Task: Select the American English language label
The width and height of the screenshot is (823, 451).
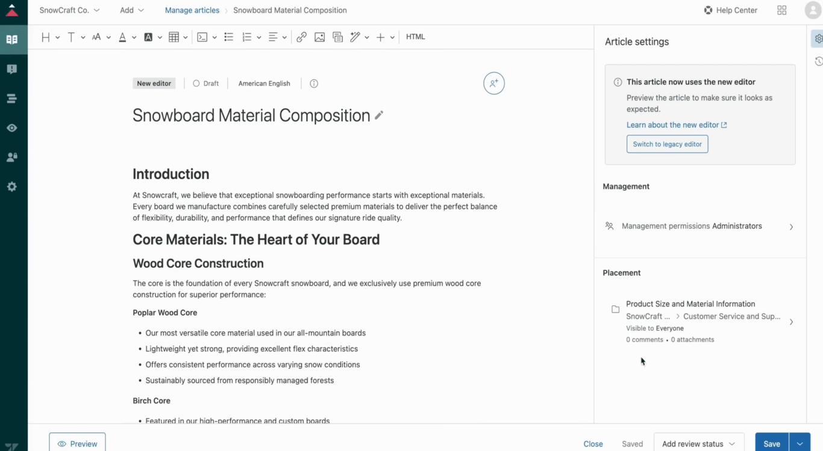Action: tap(264, 84)
